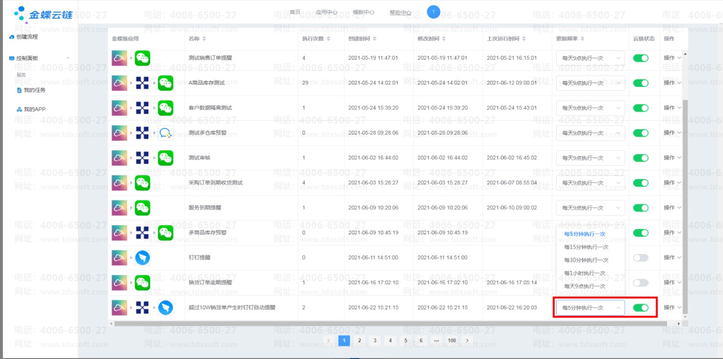Open the 应用中心 top menu
This screenshot has height=359, width=723.
coord(327,12)
